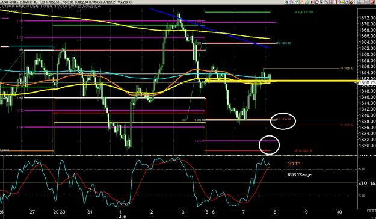
Task: Click the 1854.00 price axis label
Action: pyautogui.click(x=367, y=73)
